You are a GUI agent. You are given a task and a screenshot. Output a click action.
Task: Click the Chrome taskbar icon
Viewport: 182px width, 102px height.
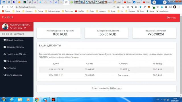(x=37, y=99)
